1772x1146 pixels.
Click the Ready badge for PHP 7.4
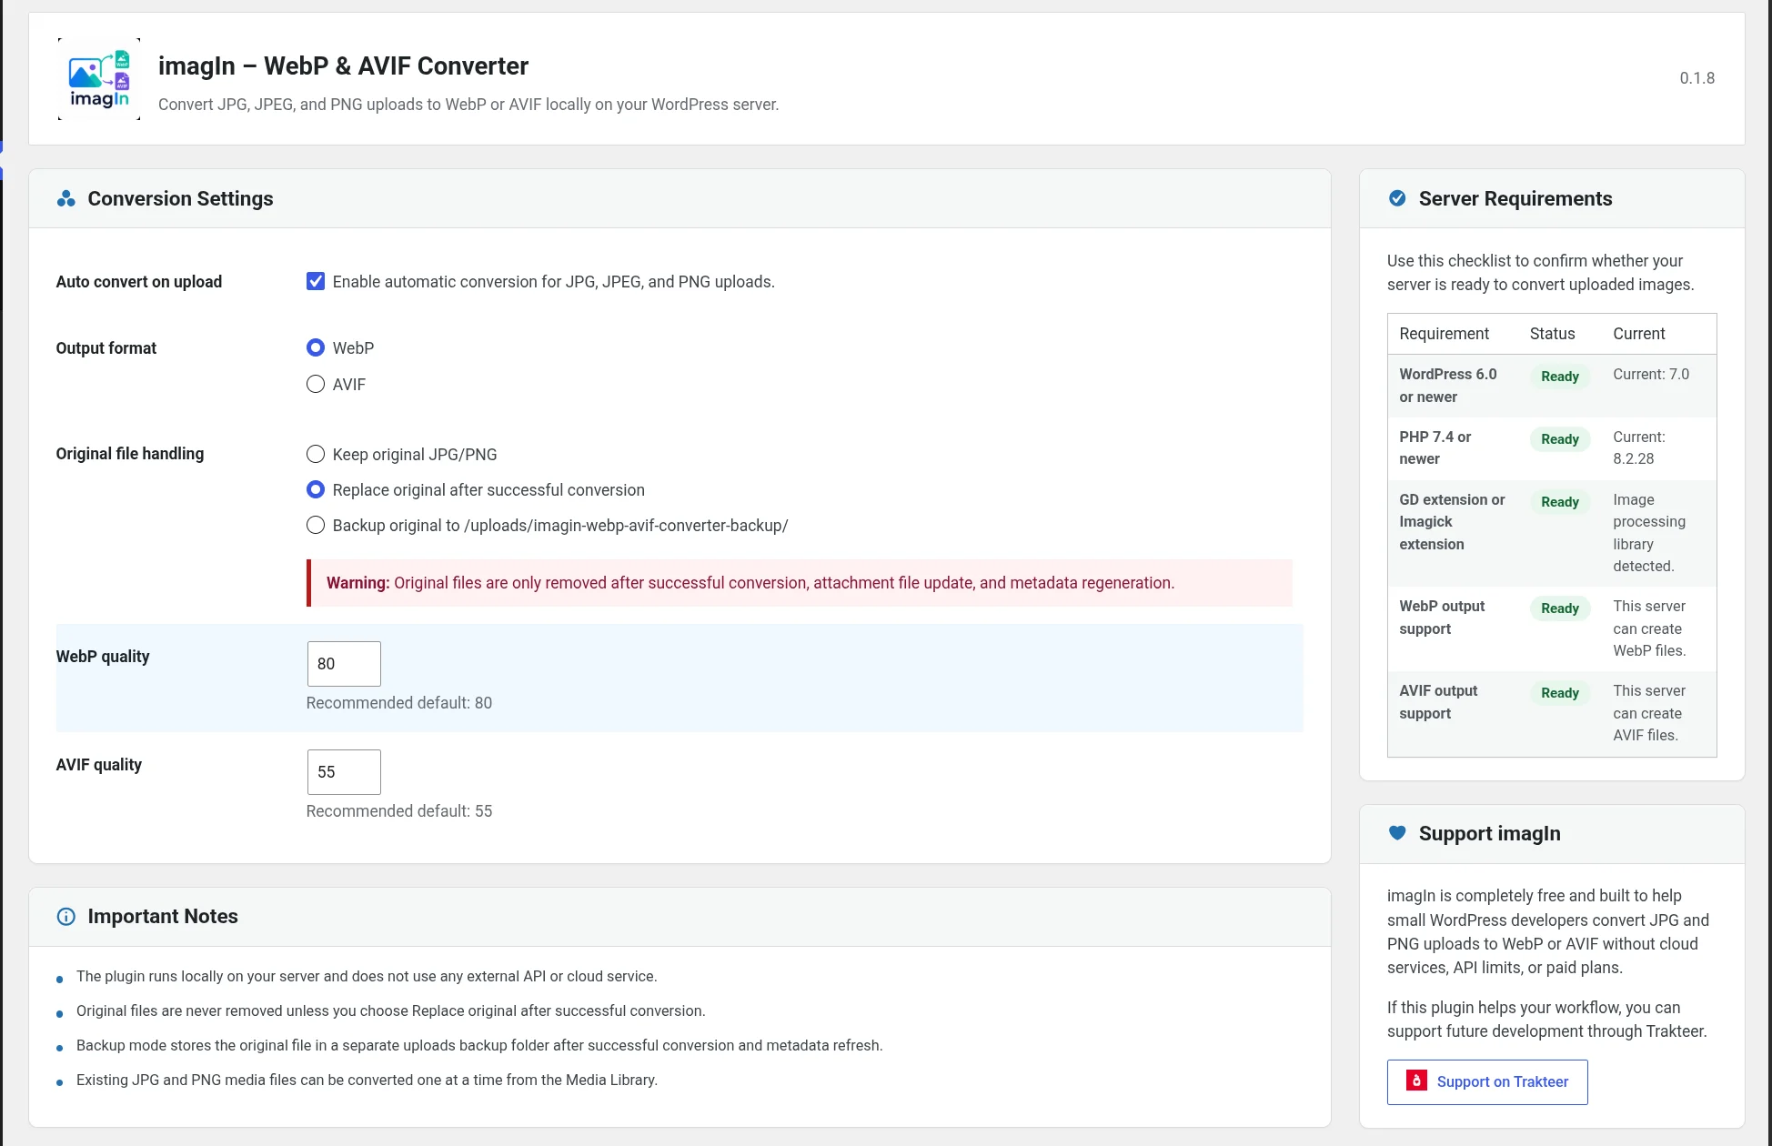coord(1560,439)
